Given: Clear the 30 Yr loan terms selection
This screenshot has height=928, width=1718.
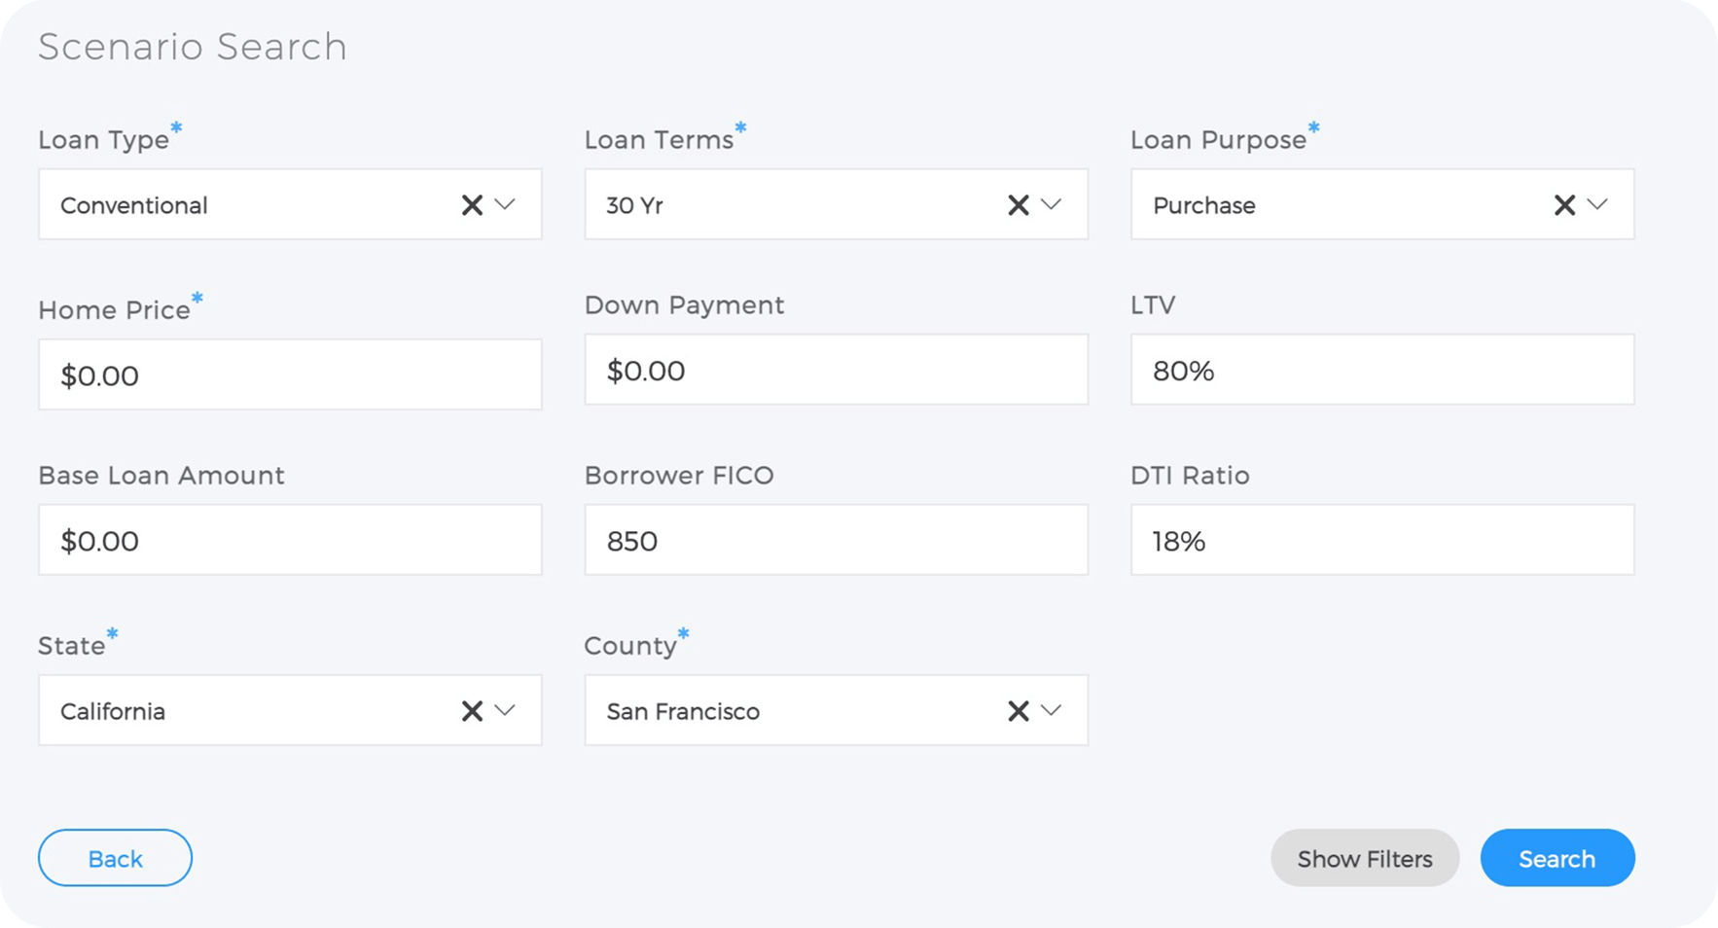Looking at the screenshot, I should pyautogui.click(x=1018, y=205).
